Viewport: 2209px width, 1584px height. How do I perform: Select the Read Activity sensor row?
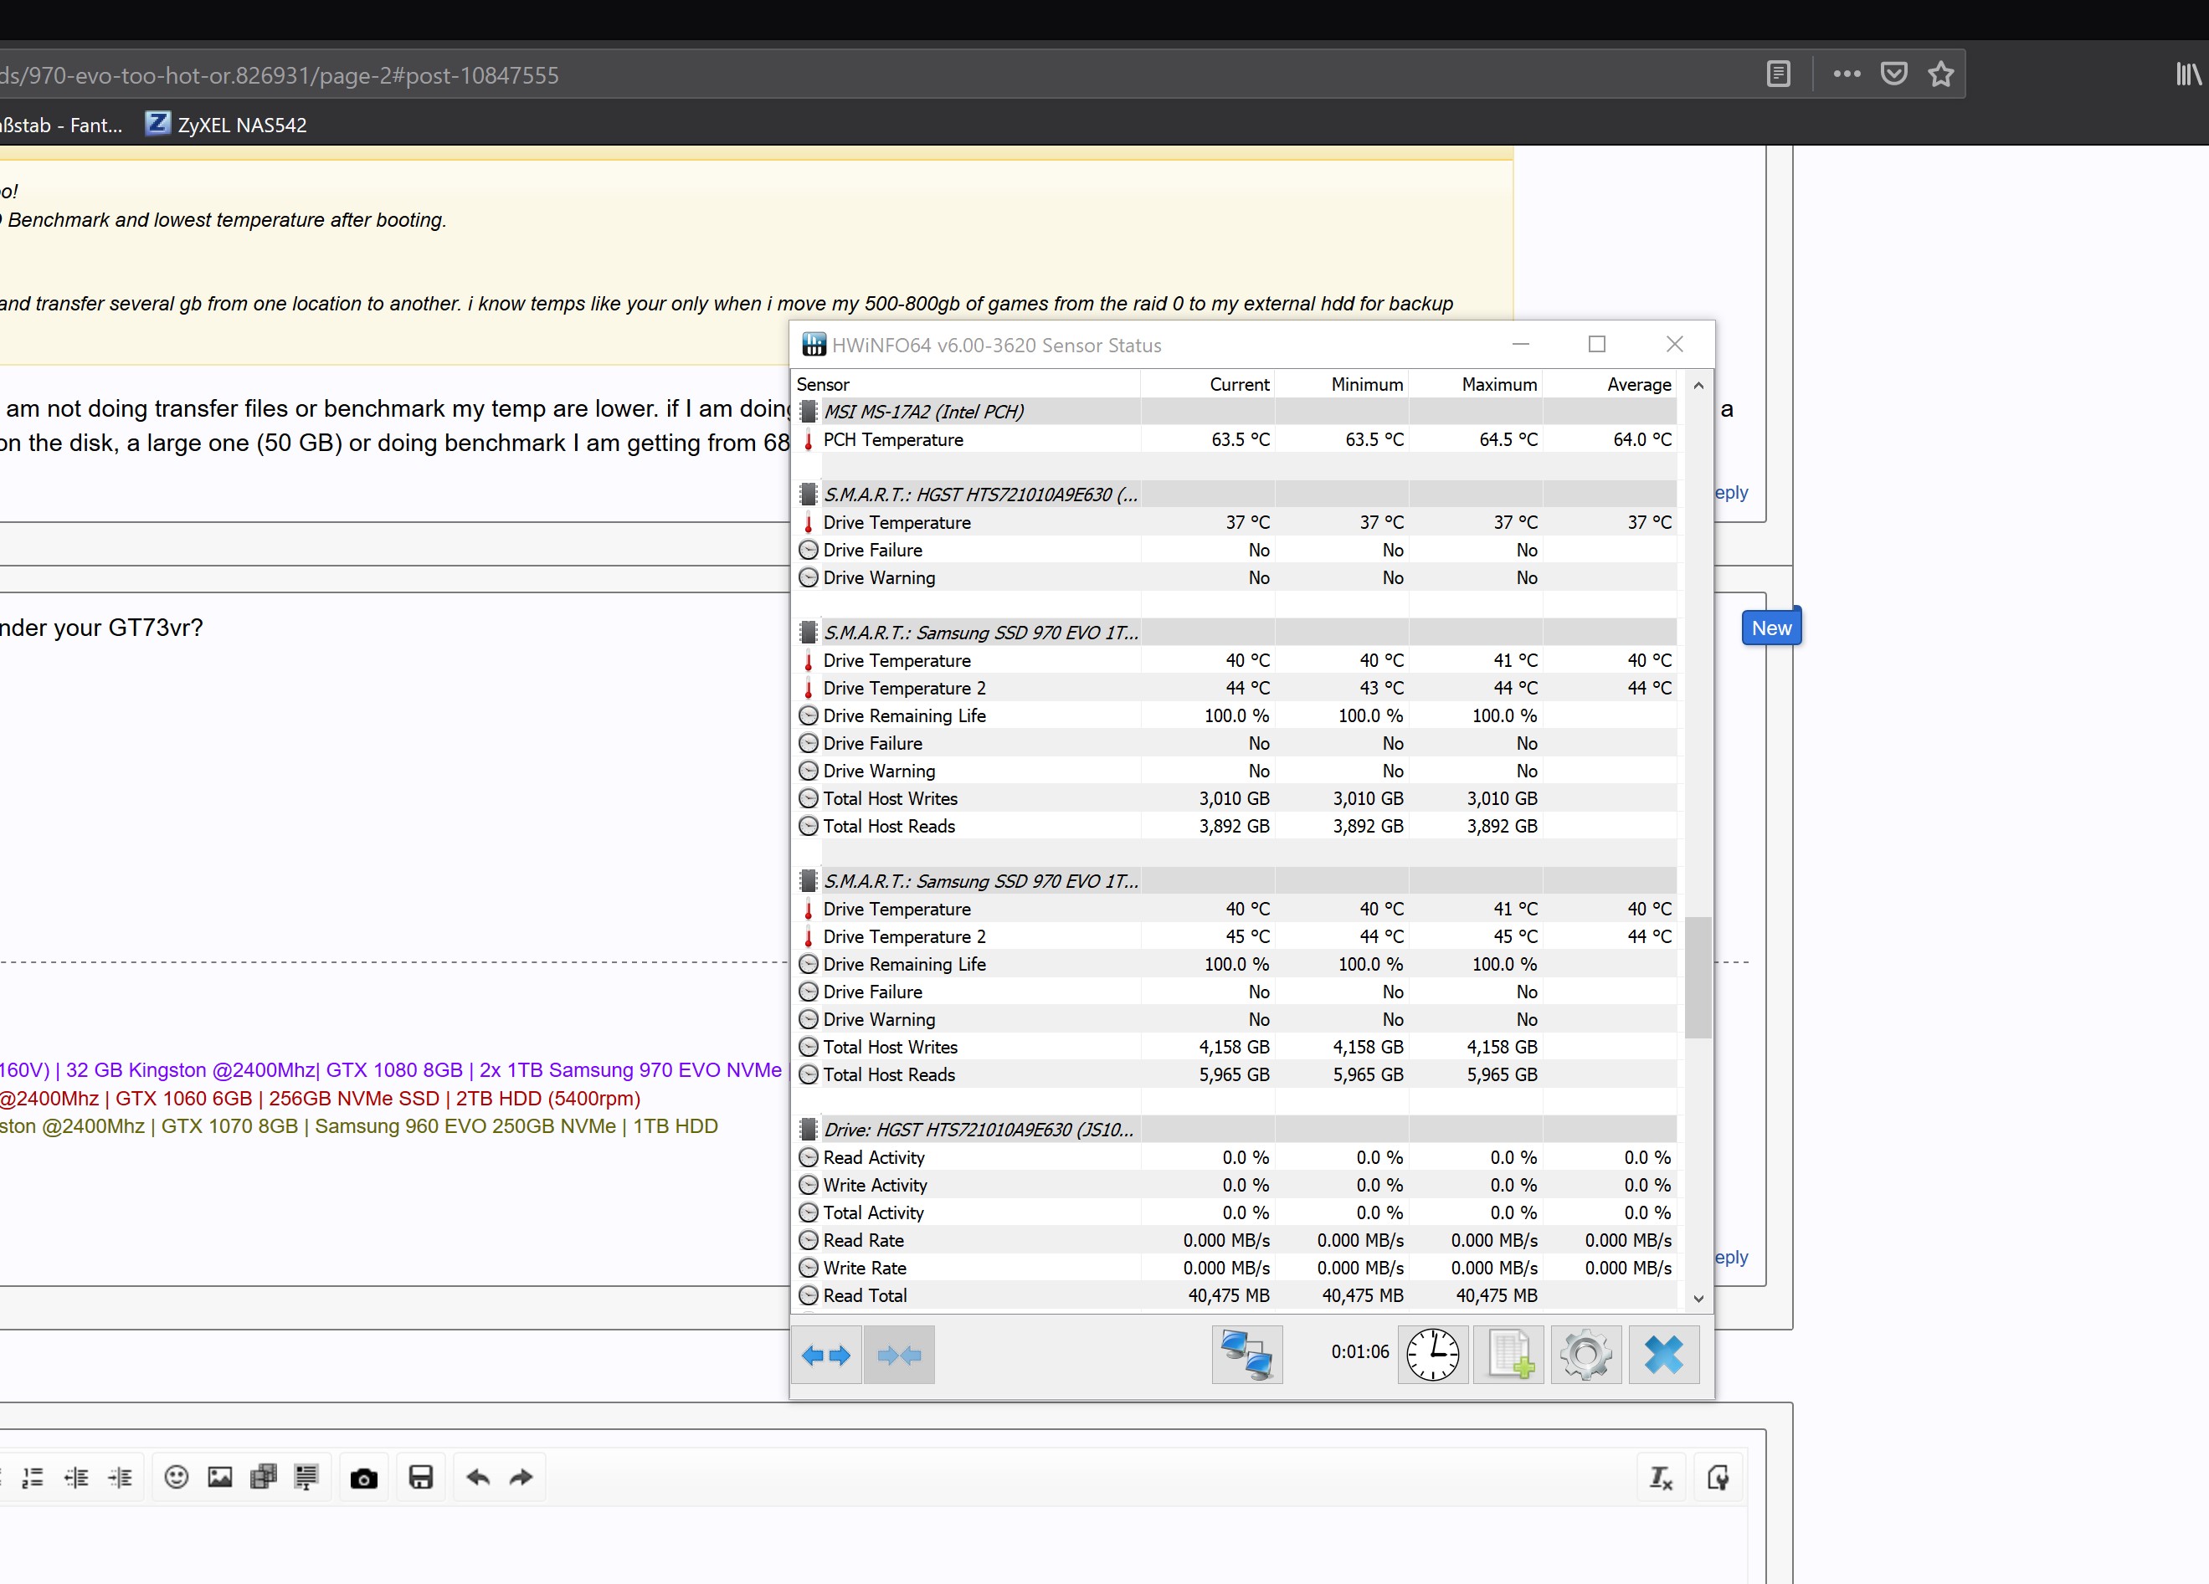click(1235, 1157)
